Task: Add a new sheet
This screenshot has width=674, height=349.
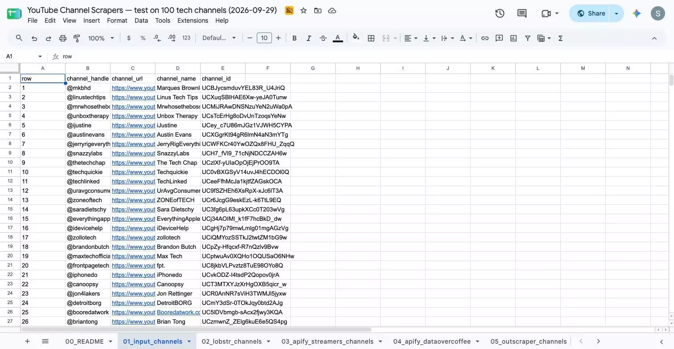Action: (x=27, y=341)
